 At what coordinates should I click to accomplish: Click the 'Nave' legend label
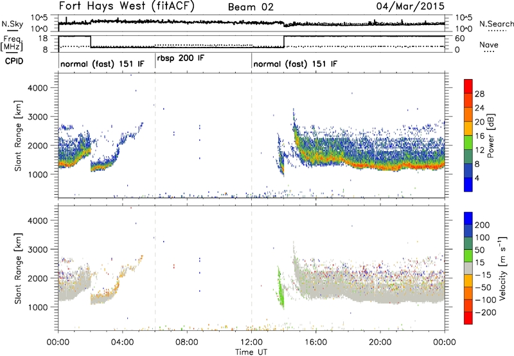point(488,45)
